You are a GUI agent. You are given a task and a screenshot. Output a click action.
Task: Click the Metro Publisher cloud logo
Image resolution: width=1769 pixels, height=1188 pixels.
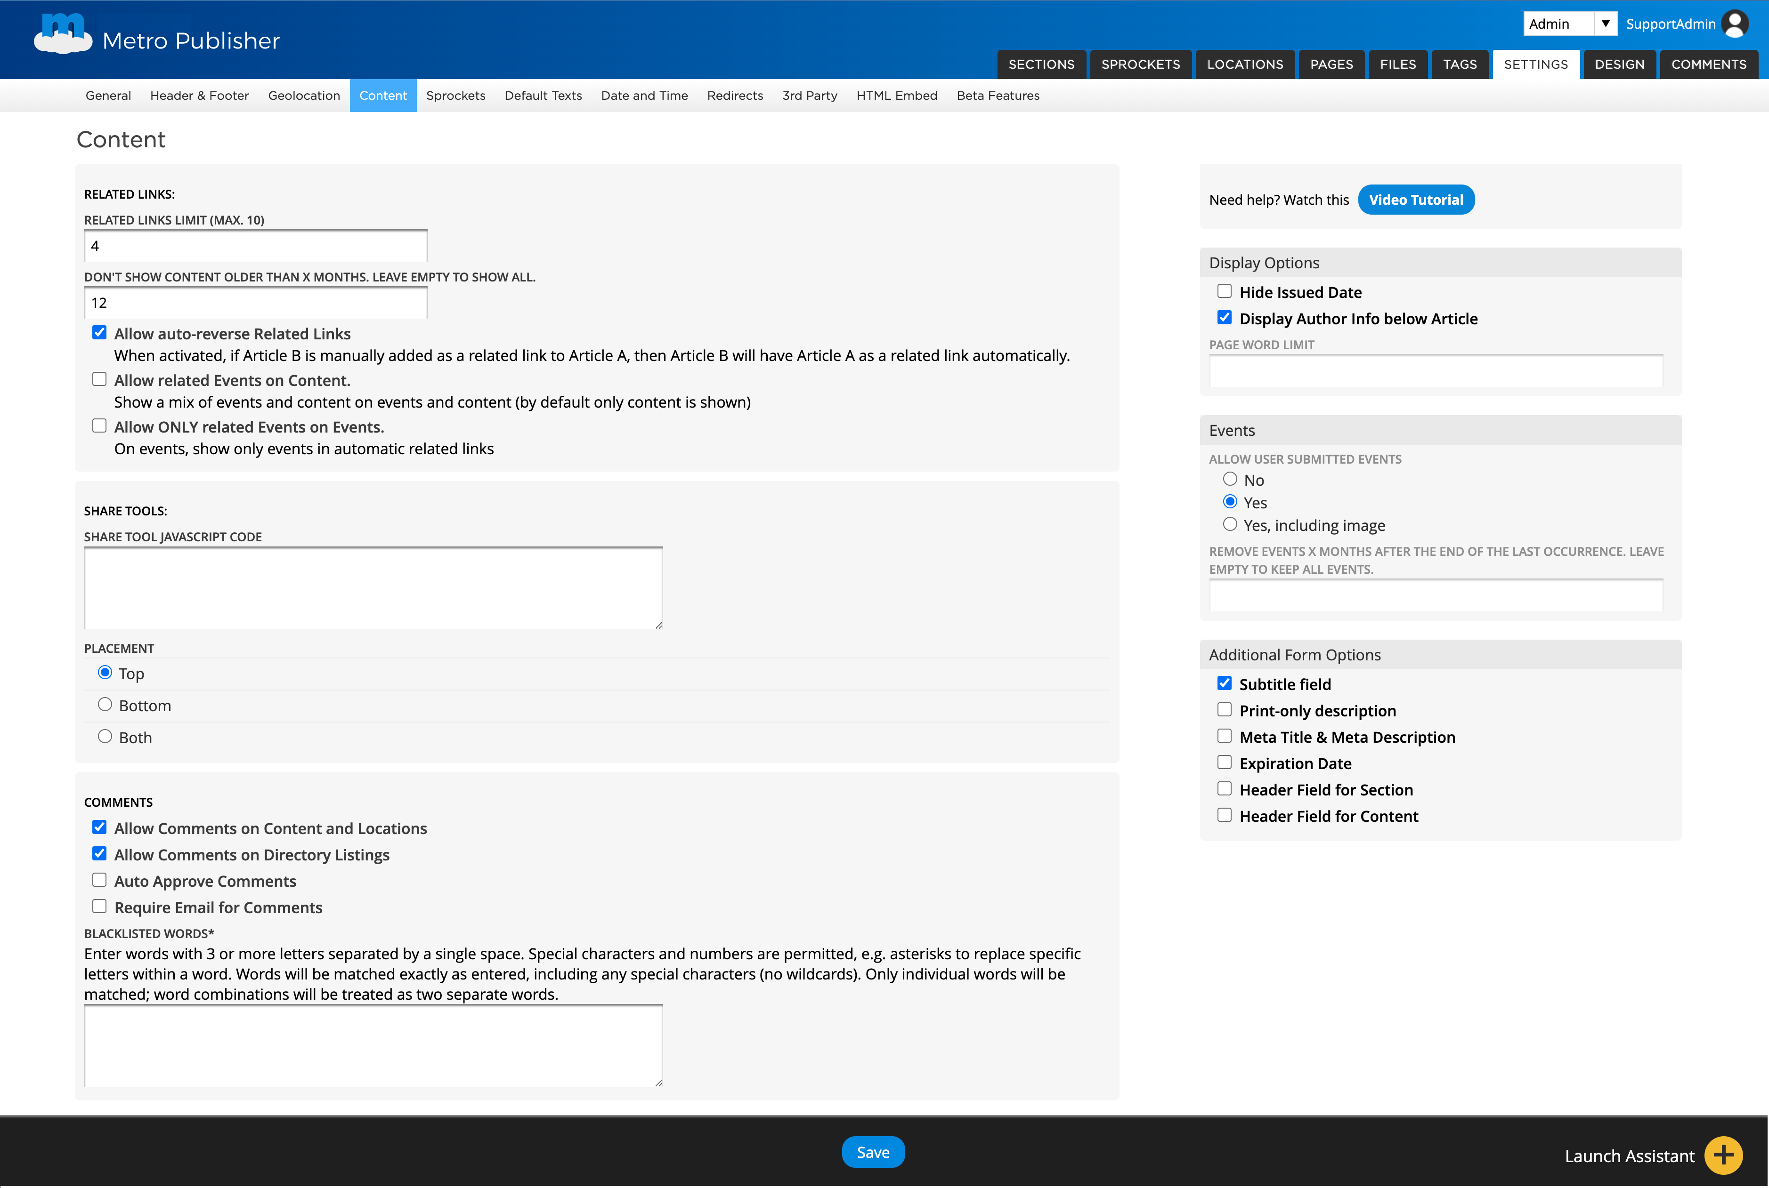pyautogui.click(x=63, y=35)
